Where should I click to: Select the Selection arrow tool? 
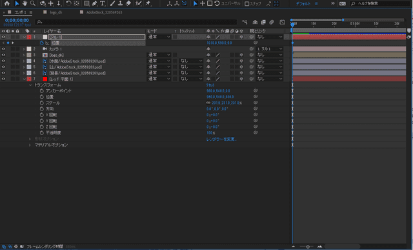(x=17, y=3)
